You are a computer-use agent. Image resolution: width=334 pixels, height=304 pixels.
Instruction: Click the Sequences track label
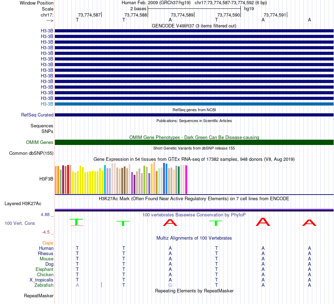(42, 126)
